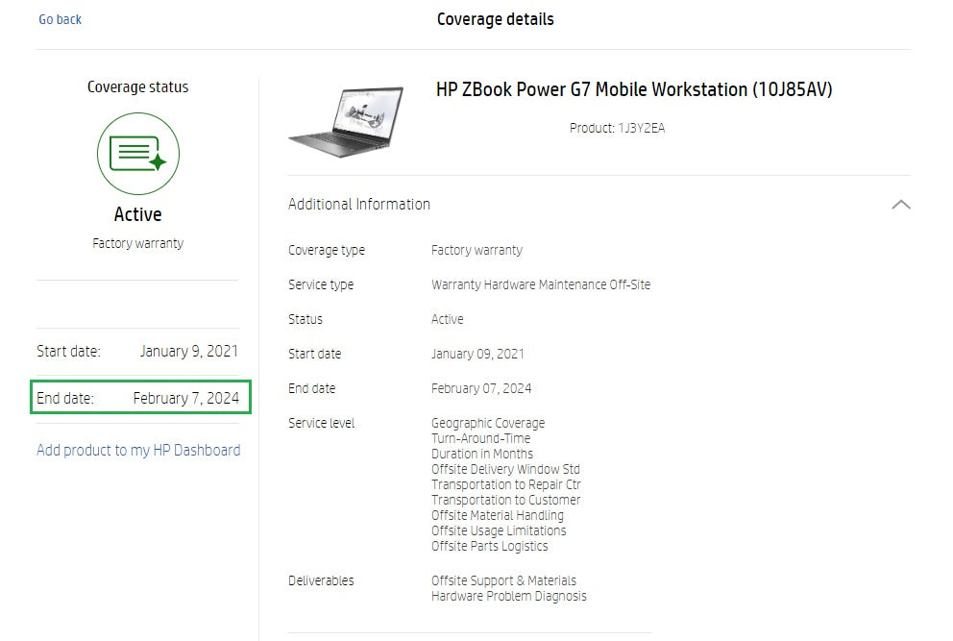Click Offsite Support & Materials deliverable
The image size is (953, 641).
[x=503, y=580]
